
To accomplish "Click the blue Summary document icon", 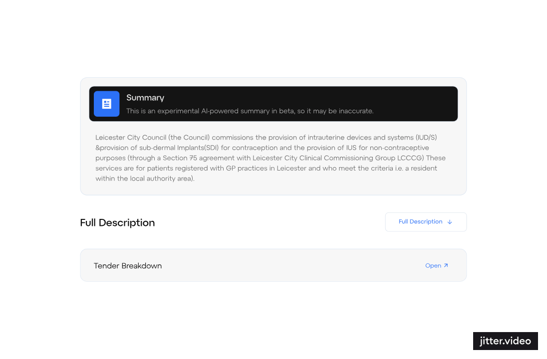I will (106, 104).
